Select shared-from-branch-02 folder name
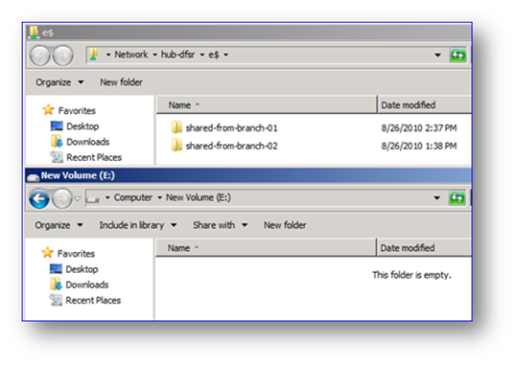516x365 pixels. coord(231,146)
